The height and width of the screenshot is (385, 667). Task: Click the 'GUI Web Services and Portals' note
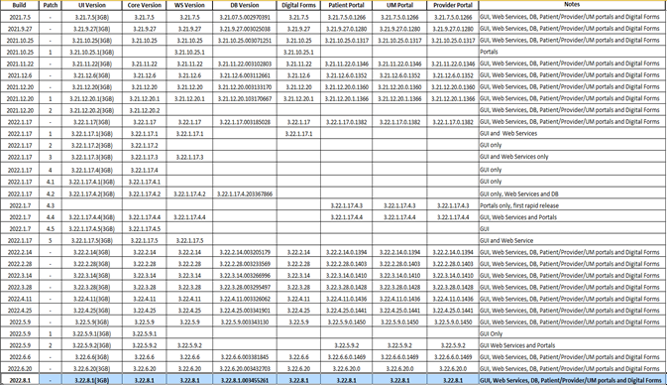tap(517, 345)
